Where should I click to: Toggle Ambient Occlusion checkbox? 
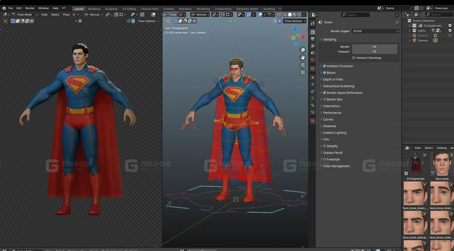tap(324, 66)
